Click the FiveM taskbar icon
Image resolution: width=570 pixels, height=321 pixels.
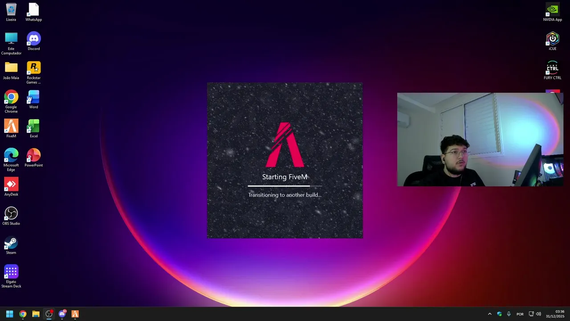(x=75, y=314)
